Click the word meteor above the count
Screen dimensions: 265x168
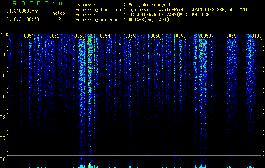[x=60, y=13]
